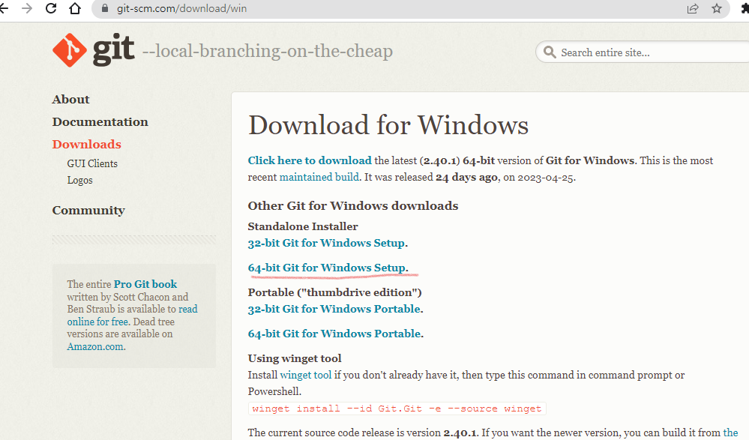The height and width of the screenshot is (440, 749).
Task: Open the maintained build link
Action: (319, 177)
